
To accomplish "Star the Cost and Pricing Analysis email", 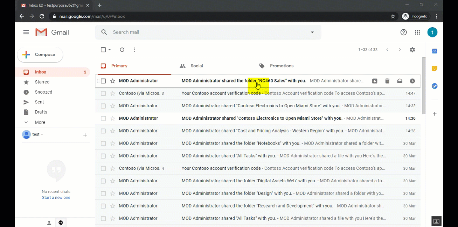I will click(x=113, y=131).
